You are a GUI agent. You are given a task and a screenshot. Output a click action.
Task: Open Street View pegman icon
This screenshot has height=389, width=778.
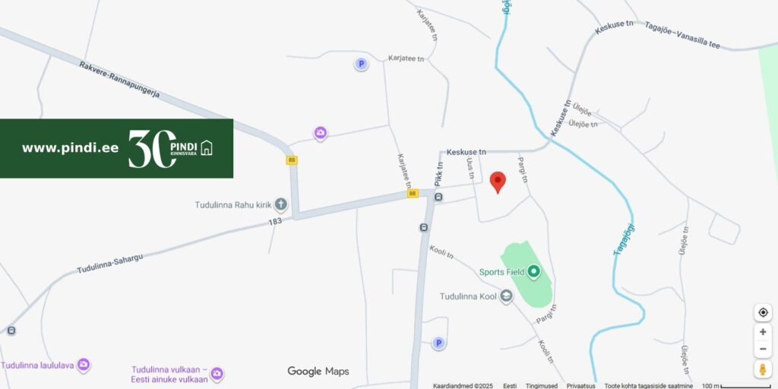click(763, 370)
